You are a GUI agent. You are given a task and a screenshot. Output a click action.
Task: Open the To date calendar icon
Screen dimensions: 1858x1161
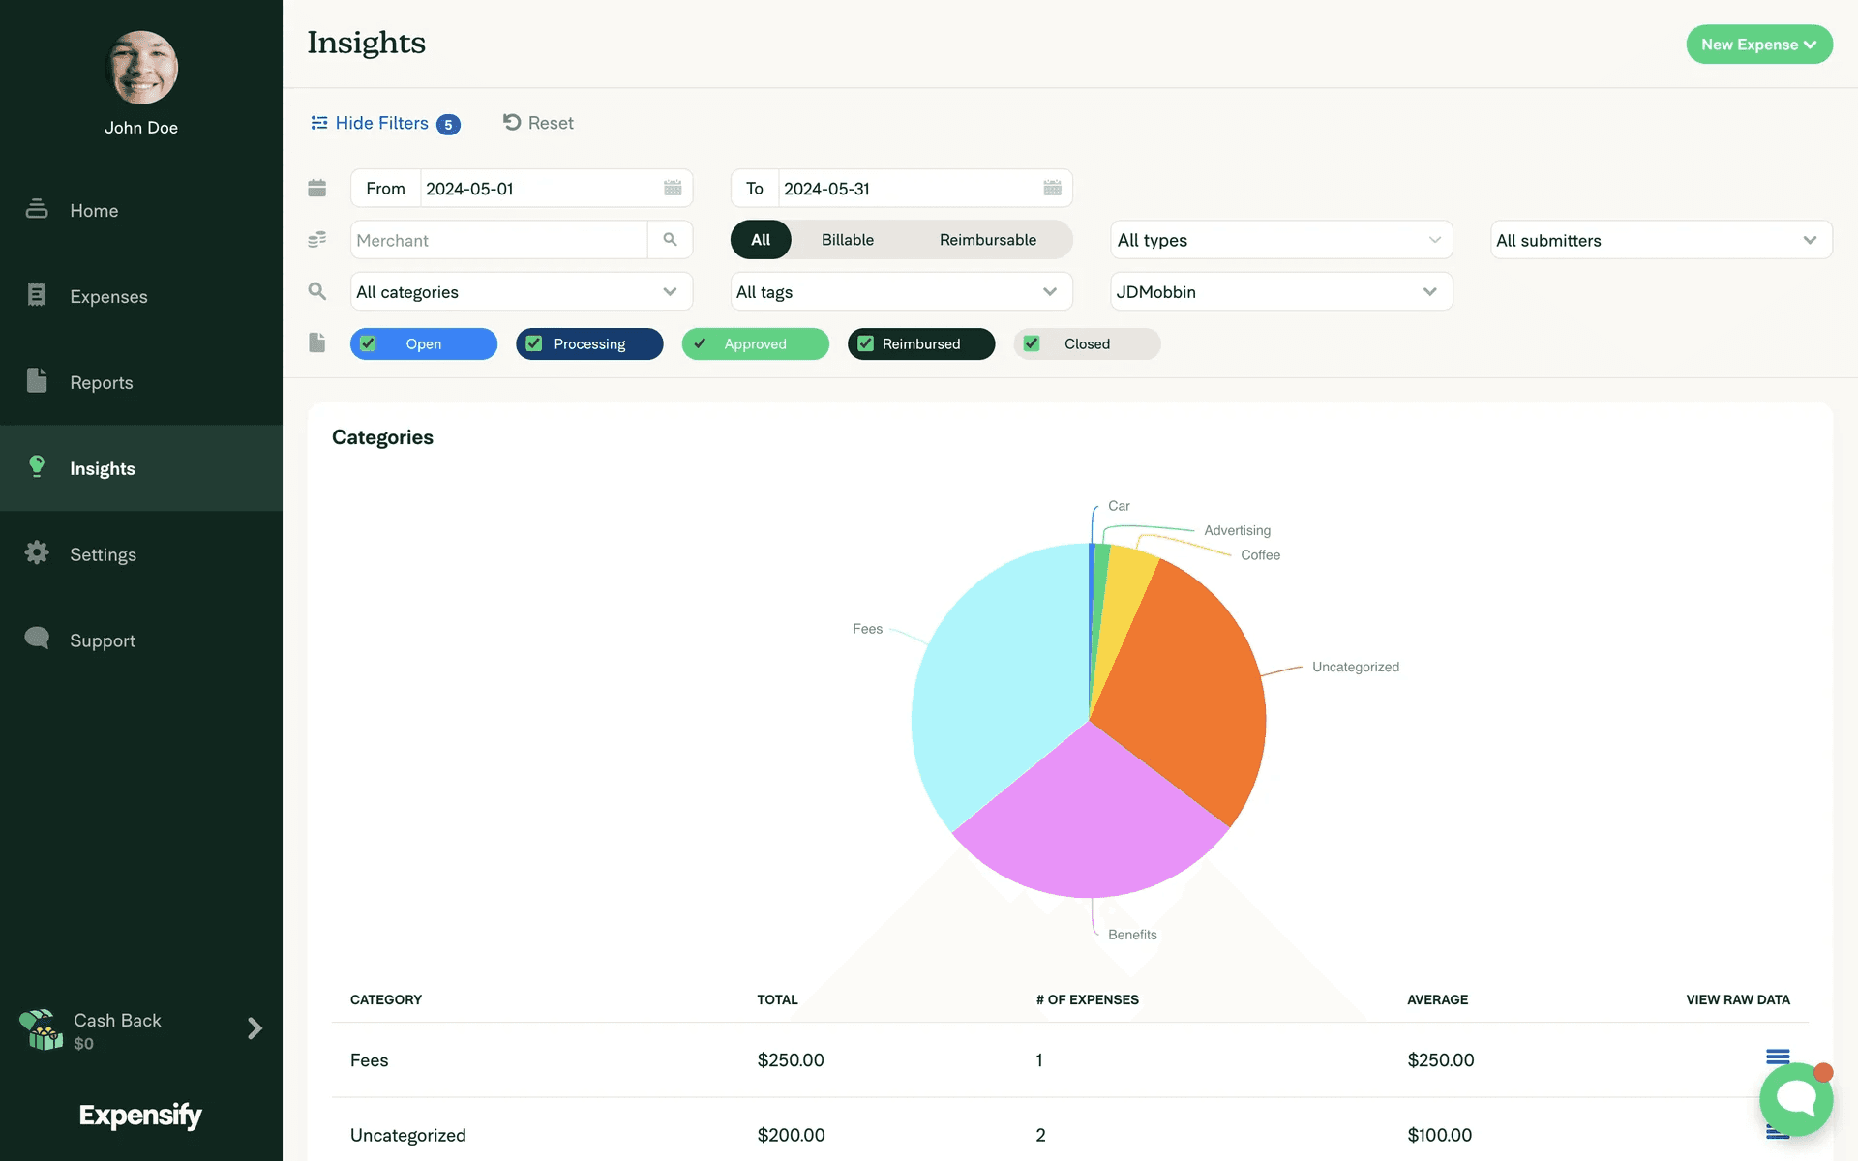[1052, 188]
